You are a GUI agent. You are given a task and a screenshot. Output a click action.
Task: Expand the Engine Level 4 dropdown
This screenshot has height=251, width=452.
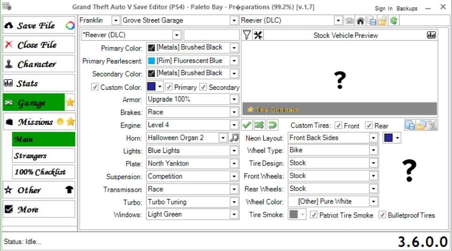pos(234,125)
